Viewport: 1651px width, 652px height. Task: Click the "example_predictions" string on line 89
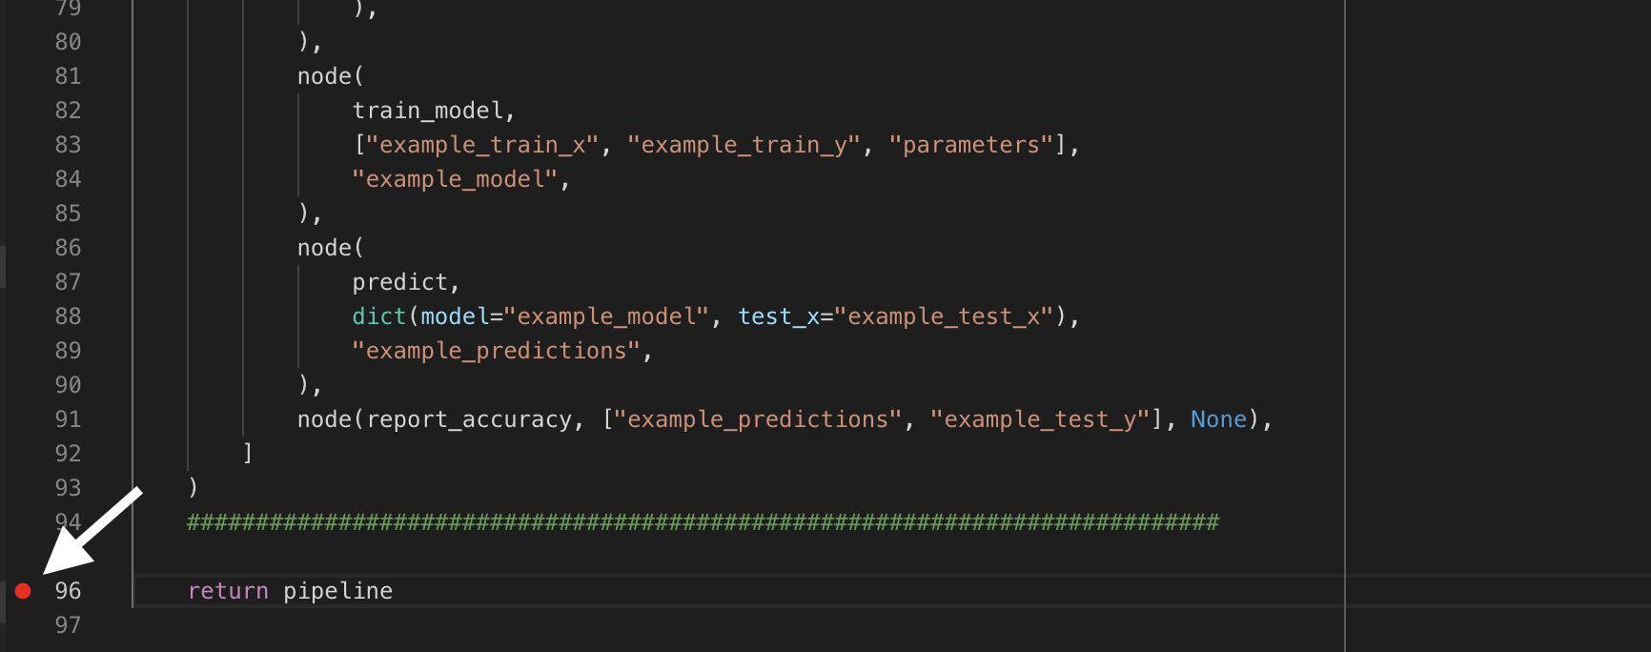pyautogui.click(x=496, y=351)
